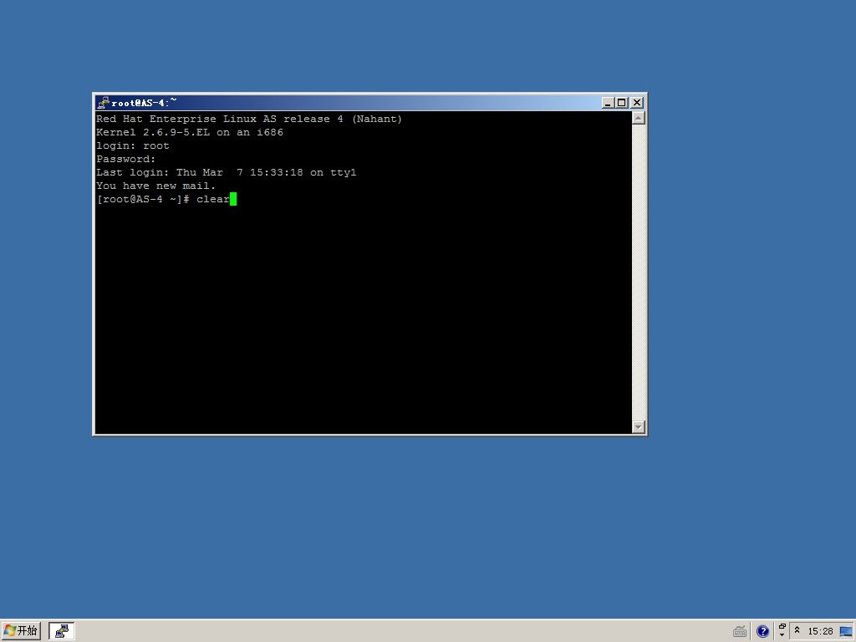Click the 15:28 system clock
Screen dimensions: 856x642
pyautogui.click(x=820, y=632)
